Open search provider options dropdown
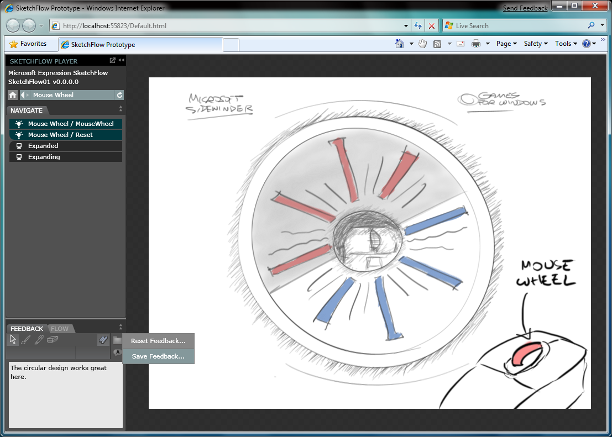The height and width of the screenshot is (437, 612). 602,25
